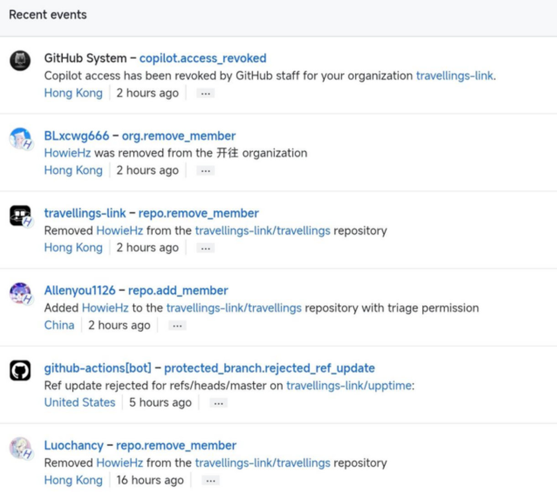
Task: Open BLxcwg666's avatar image
Action: click(x=20, y=138)
